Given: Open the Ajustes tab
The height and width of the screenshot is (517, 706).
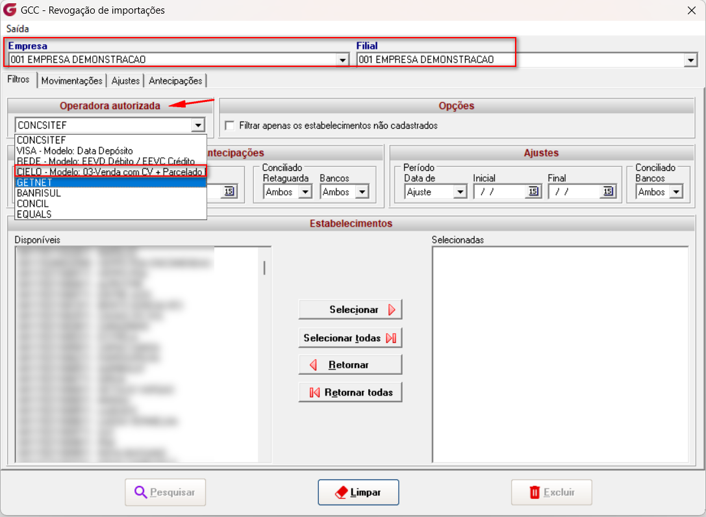Looking at the screenshot, I should (x=125, y=81).
